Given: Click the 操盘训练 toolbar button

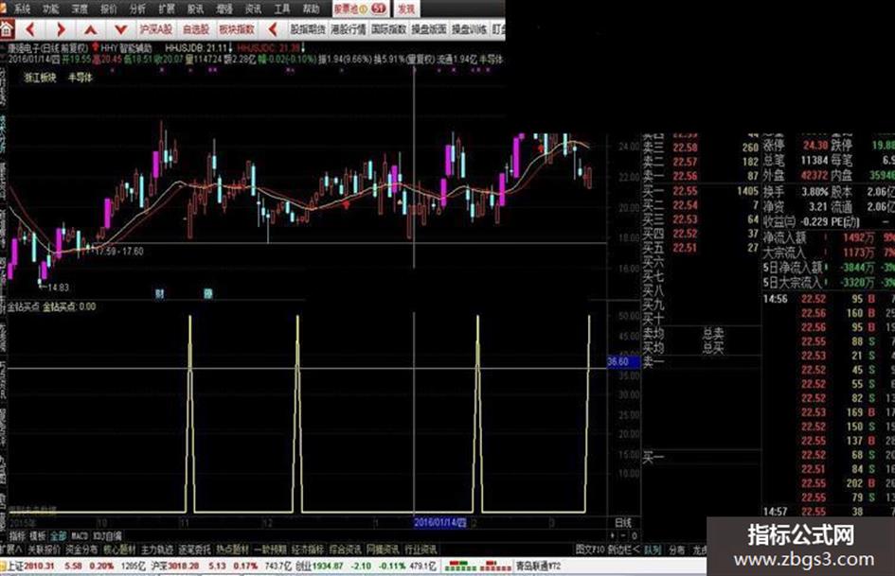Looking at the screenshot, I should pos(469,29).
